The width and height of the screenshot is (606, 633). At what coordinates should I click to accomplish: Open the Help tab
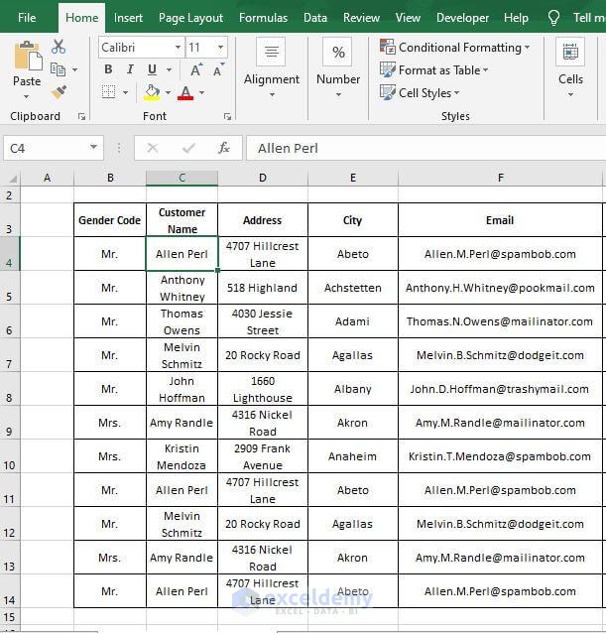pyautogui.click(x=516, y=18)
